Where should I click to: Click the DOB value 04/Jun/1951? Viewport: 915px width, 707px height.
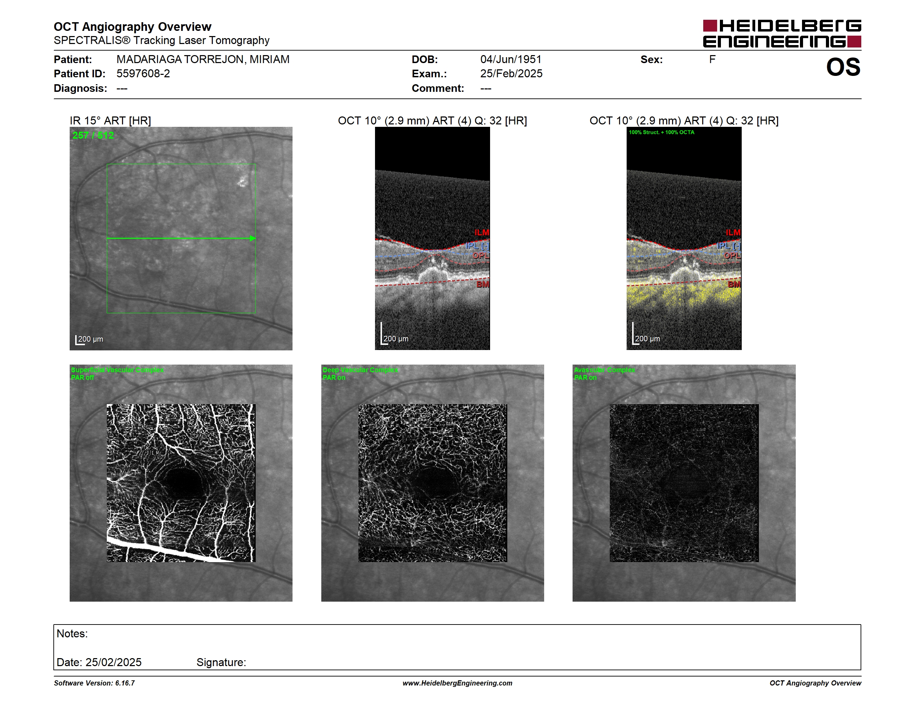coord(511,60)
